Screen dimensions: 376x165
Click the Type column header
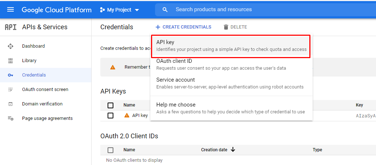317,150
